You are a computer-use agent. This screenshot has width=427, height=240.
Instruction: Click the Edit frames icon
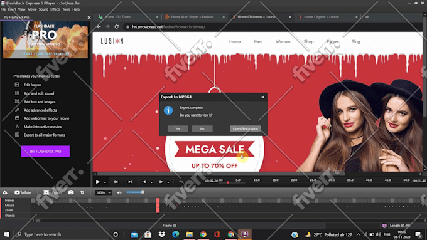coord(17,85)
